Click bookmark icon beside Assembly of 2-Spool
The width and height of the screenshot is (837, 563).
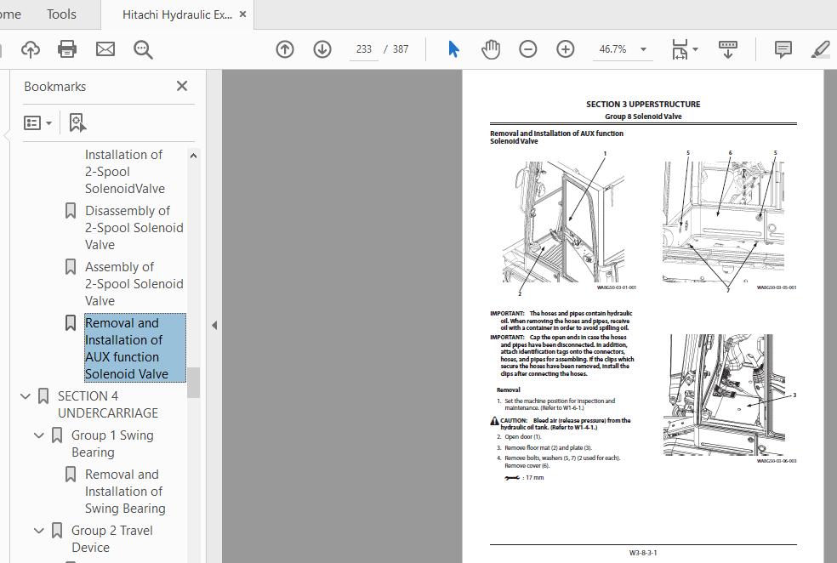[x=71, y=267]
